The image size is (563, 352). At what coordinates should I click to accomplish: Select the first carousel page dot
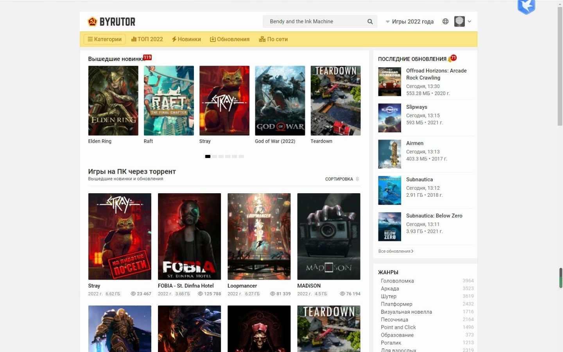point(208,156)
